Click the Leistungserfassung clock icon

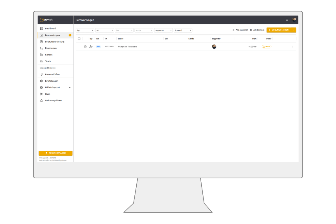pos(41,42)
